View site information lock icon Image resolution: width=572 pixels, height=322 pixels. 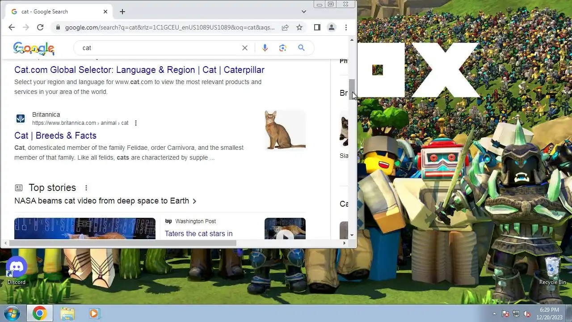click(57, 27)
